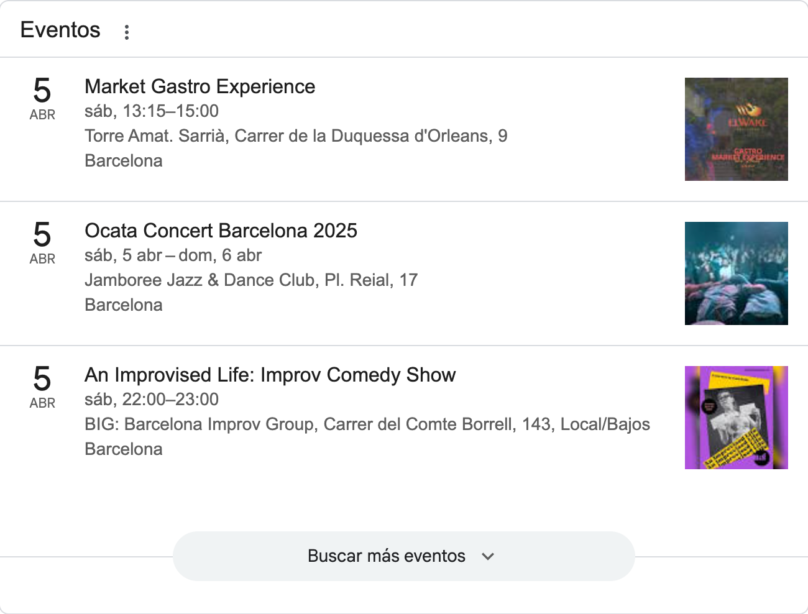Click Barcelona under the Improv Comedy Show address
This screenshot has height=614, width=808.
click(124, 449)
